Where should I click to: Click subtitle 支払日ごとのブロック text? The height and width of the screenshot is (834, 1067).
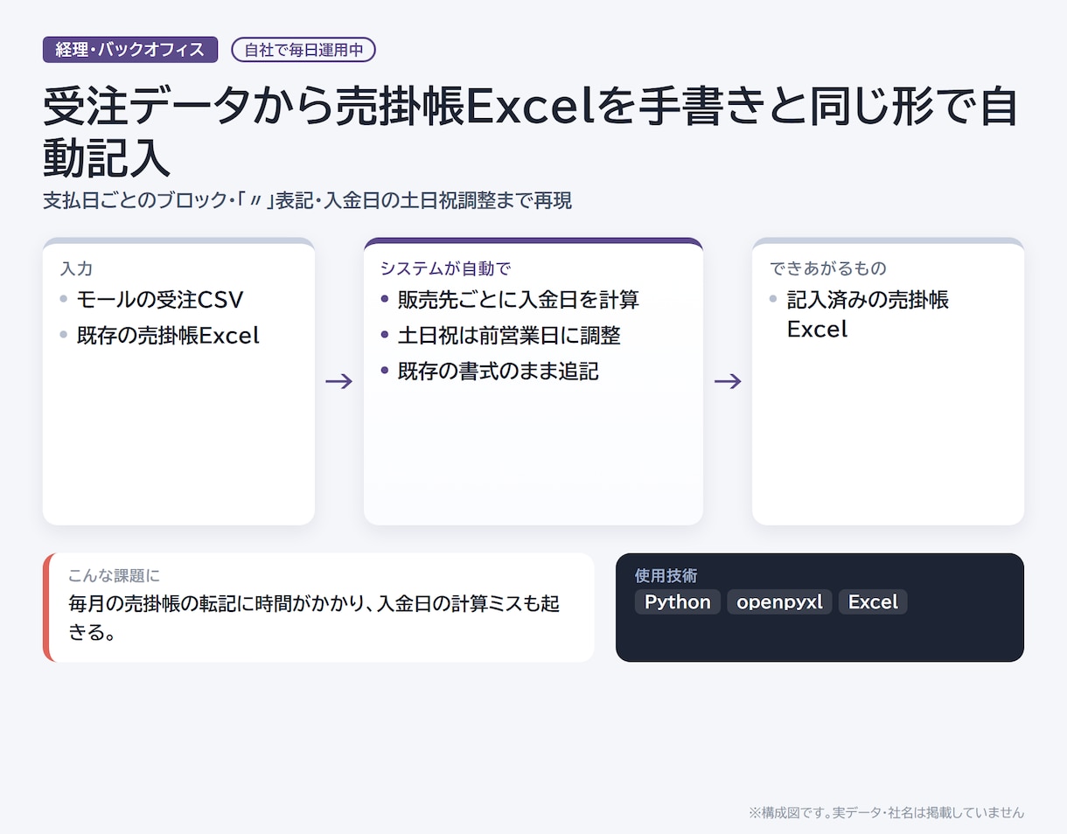tap(136, 201)
